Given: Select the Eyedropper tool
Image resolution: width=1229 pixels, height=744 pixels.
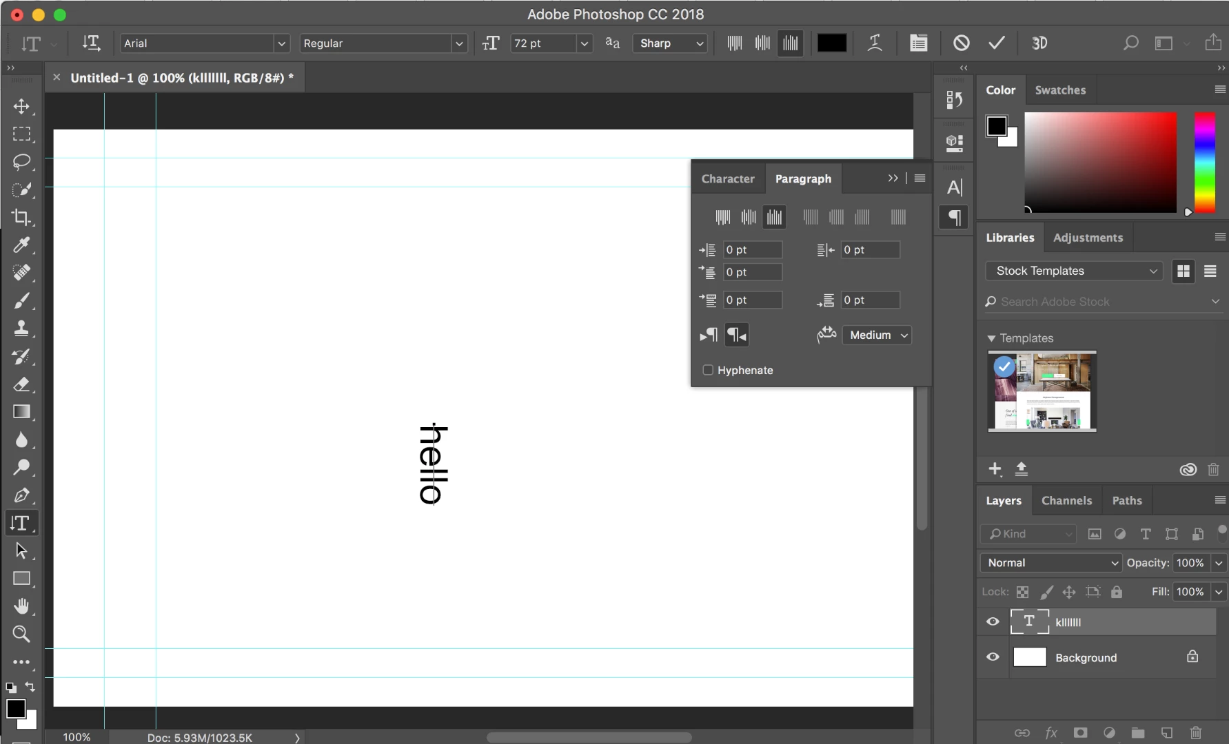Looking at the screenshot, I should click(21, 245).
